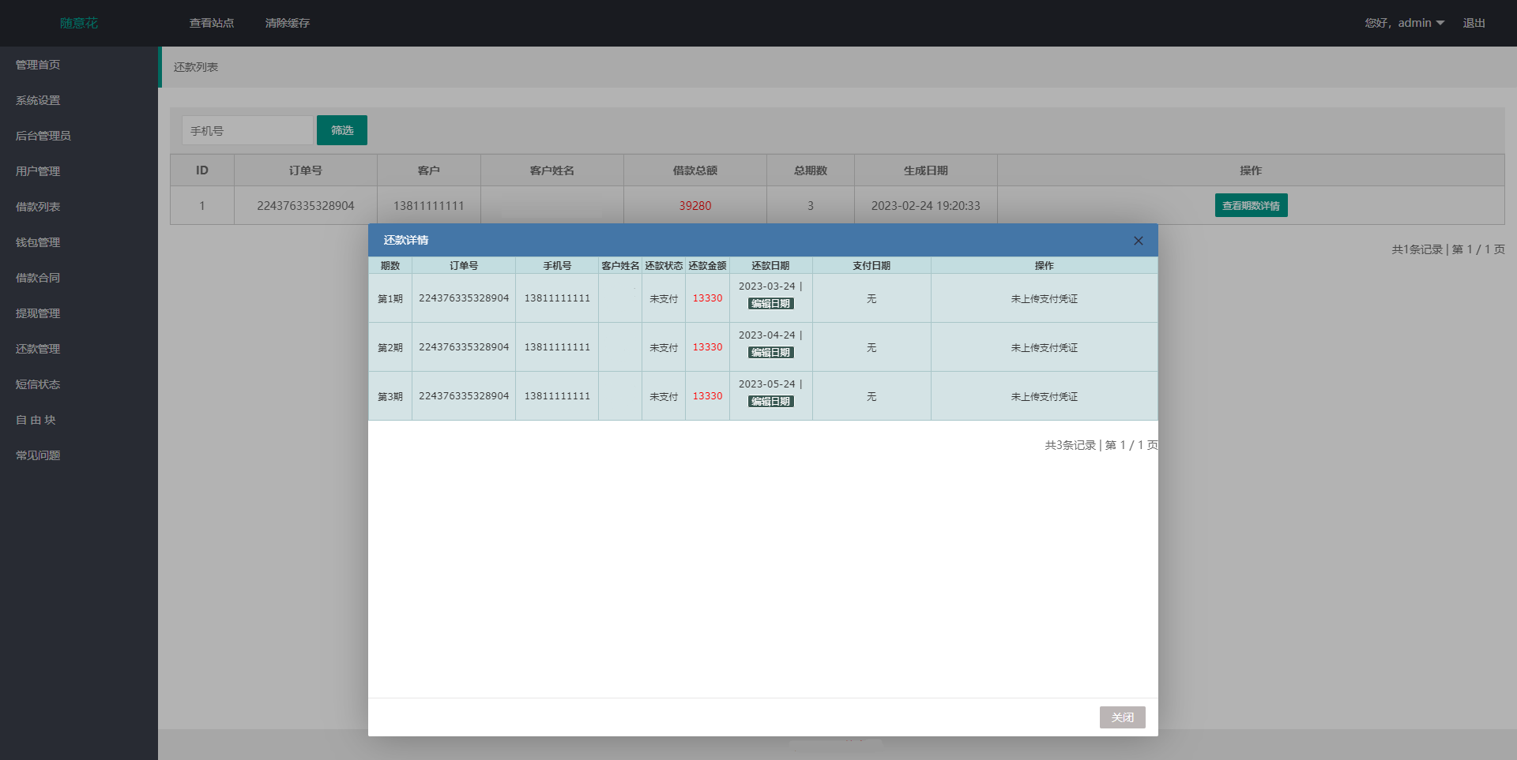Viewport: 1517px width, 760px height.
Task: Edit repayment date for 第1期
Action: [x=770, y=304]
